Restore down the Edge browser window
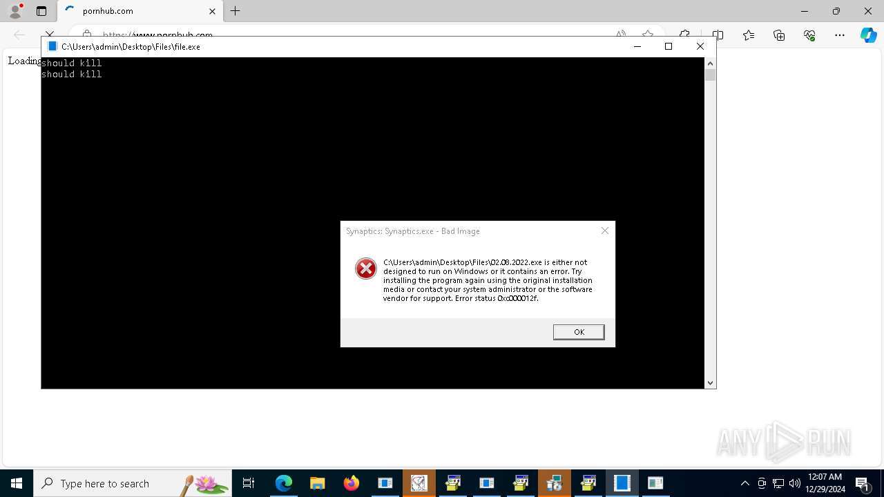The image size is (884, 497). pos(836,11)
